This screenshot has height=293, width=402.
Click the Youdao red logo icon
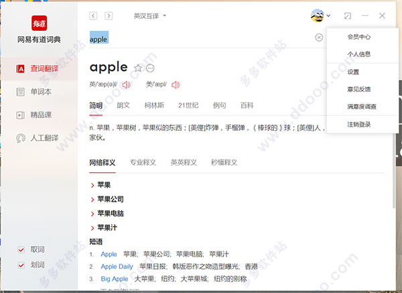40,23
